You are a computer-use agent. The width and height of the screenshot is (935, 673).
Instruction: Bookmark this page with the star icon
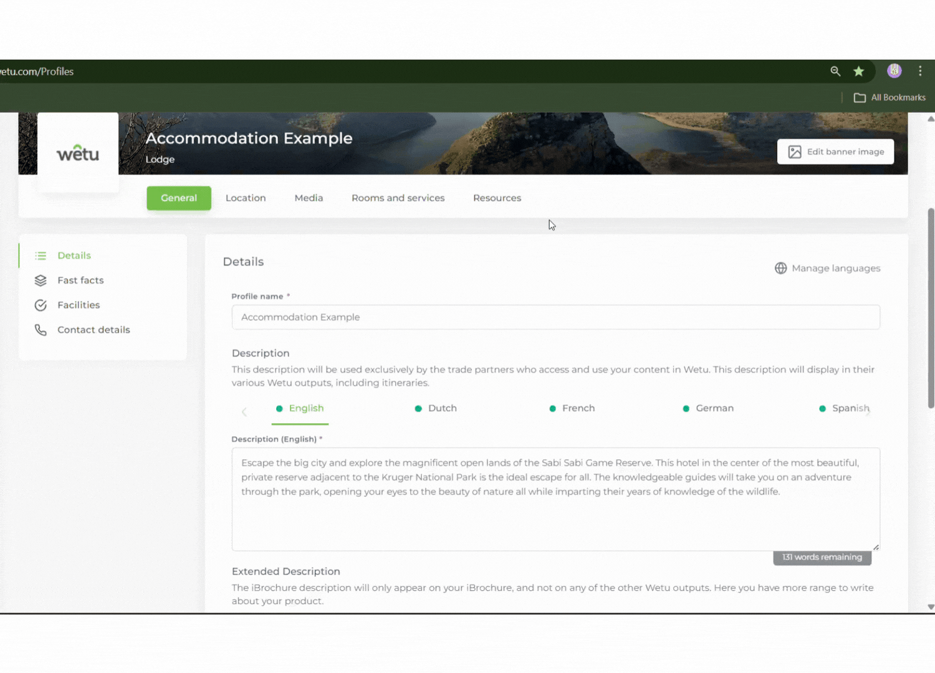[858, 71]
